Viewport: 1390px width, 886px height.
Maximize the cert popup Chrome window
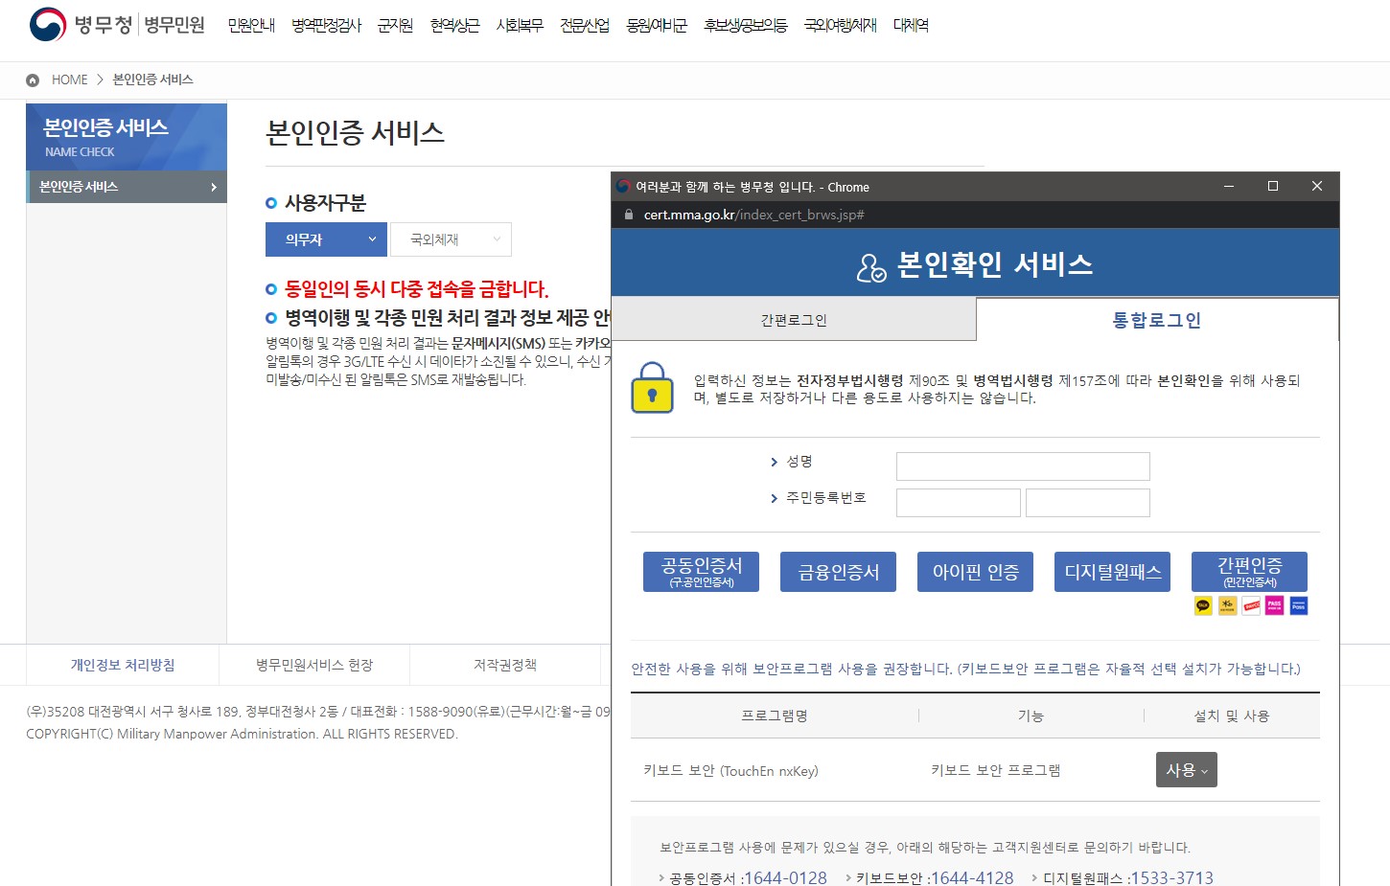click(x=1273, y=186)
